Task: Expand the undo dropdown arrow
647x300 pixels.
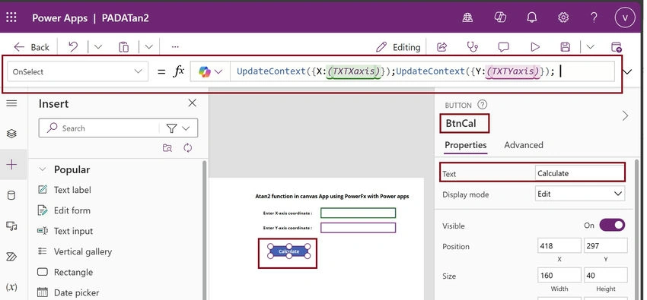Action: 97,47
